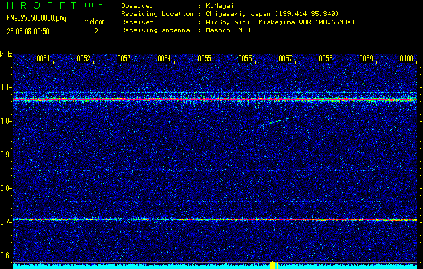The height and width of the screenshot is (269, 423).
Task: Click the 0.7 kHz axis tick label
Action: [x=6, y=222]
